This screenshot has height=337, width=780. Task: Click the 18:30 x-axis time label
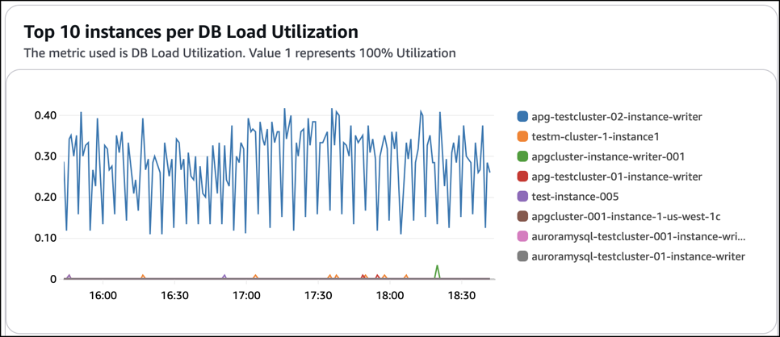pos(461,296)
